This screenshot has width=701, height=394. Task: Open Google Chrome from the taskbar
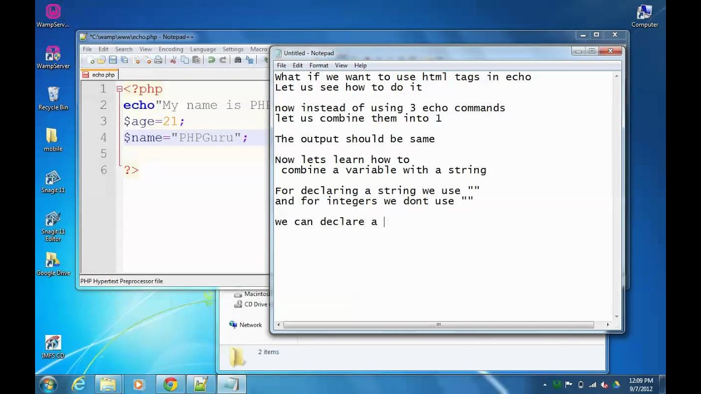pos(170,385)
